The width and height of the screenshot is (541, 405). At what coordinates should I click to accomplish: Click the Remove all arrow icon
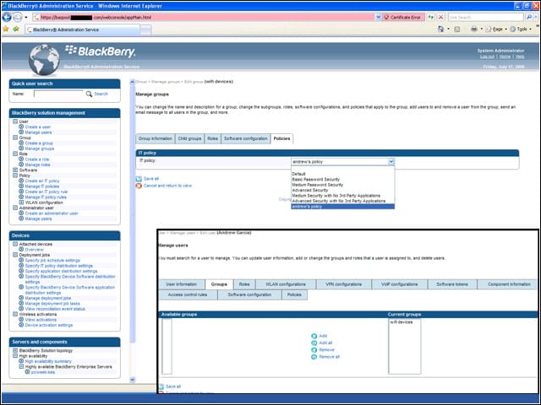[314, 357]
